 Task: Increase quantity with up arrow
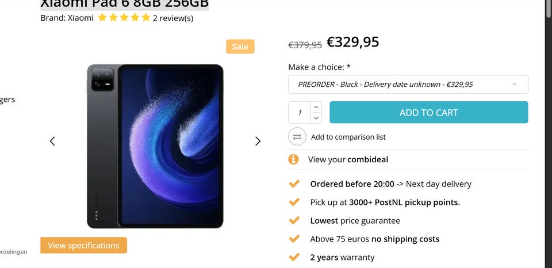[316, 107]
